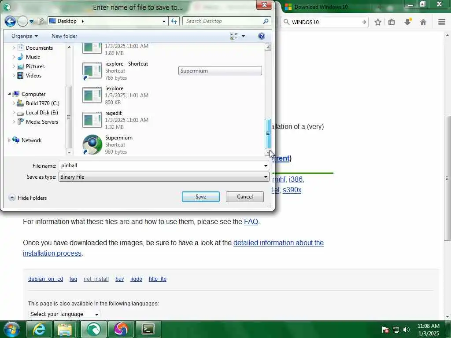451x338 pixels.
Task: Open the s390x link
Action: pyautogui.click(x=292, y=190)
